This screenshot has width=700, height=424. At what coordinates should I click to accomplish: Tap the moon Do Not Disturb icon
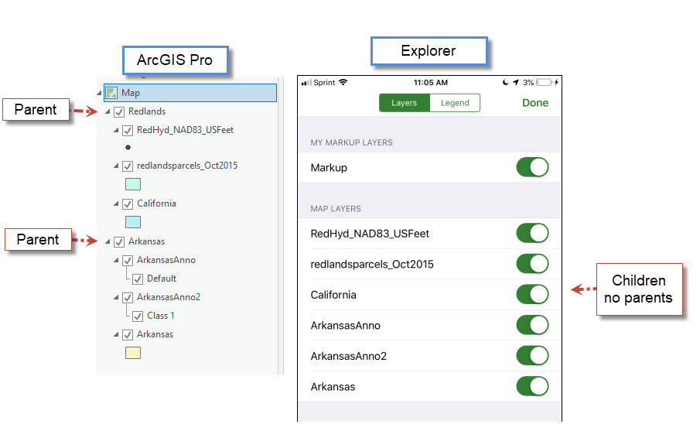tap(505, 82)
